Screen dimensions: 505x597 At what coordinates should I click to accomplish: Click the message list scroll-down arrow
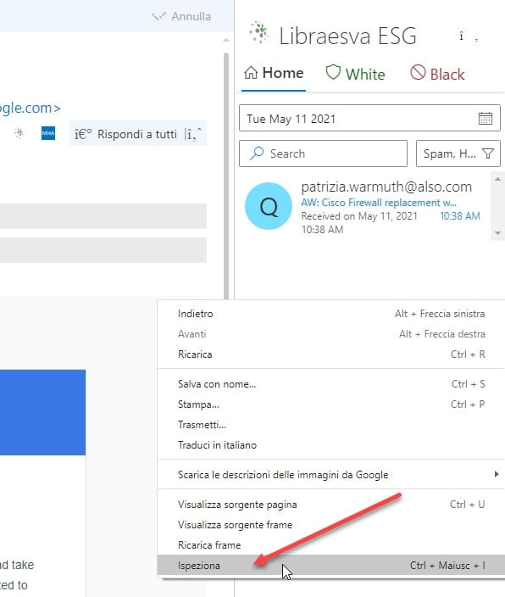497,233
